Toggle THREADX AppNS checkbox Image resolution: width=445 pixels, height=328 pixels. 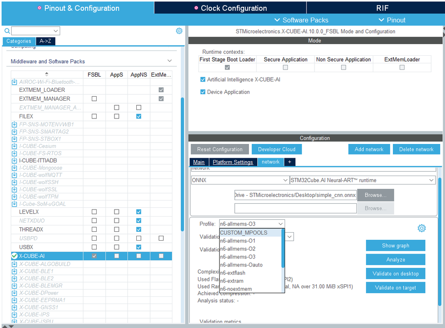(139, 230)
